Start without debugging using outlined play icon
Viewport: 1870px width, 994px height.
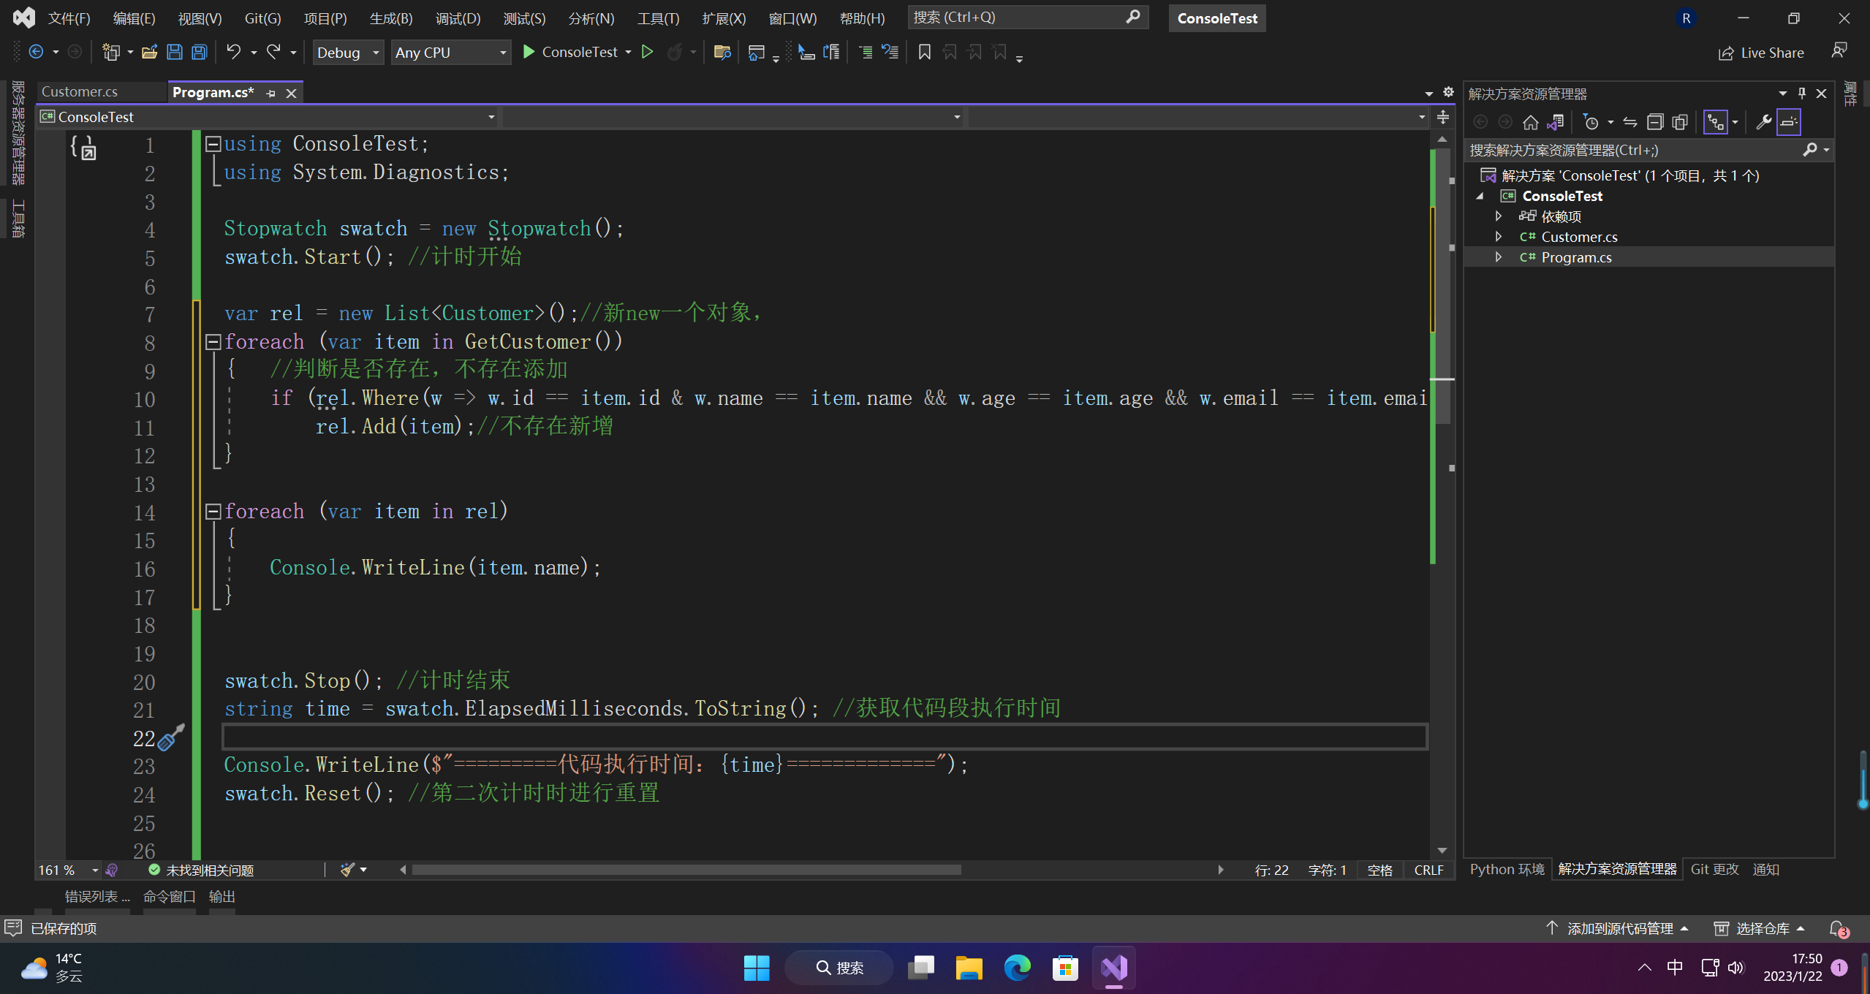coord(647,52)
